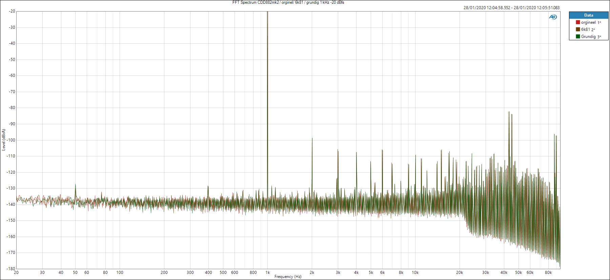Click the AP logo in graph corner
The image size is (610, 280).
point(553,17)
